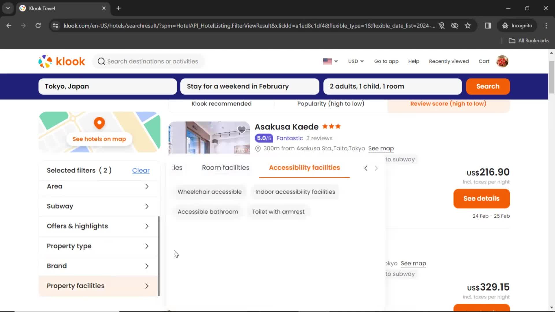The width and height of the screenshot is (555, 312).
Task: Click the guests and rooms field
Action: (393, 86)
